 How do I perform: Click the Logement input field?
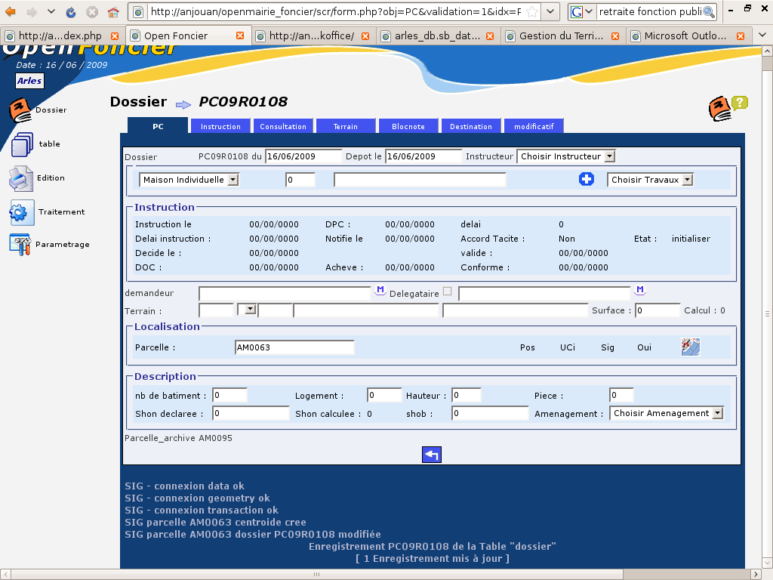(x=384, y=395)
